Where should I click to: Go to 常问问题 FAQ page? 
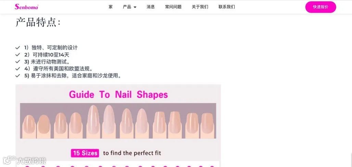click(173, 7)
